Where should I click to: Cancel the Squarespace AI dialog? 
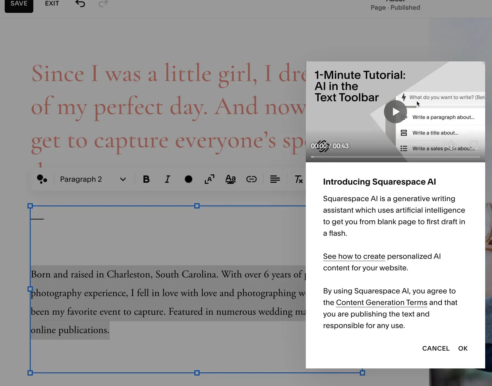(x=436, y=348)
